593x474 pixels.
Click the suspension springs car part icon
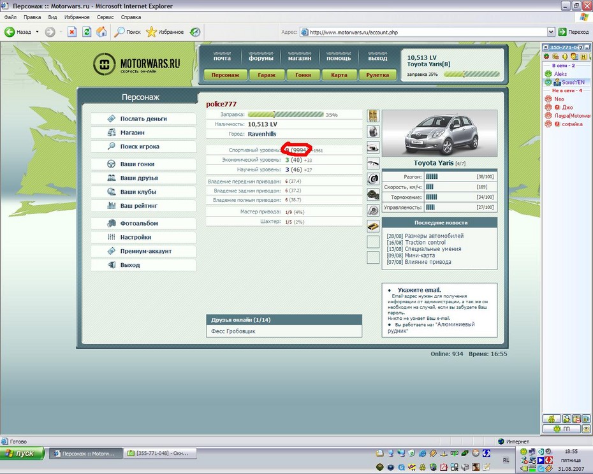pos(373,116)
